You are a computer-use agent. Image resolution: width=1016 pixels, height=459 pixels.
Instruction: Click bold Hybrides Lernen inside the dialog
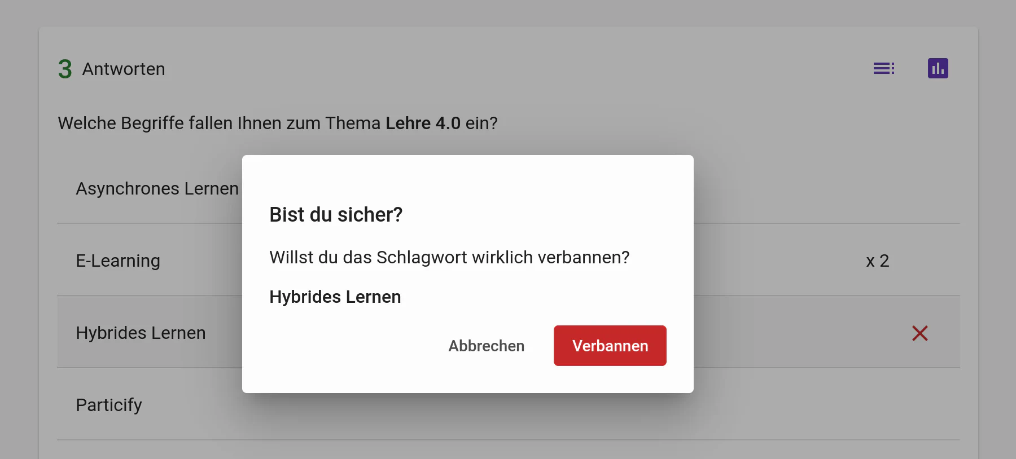tap(335, 297)
